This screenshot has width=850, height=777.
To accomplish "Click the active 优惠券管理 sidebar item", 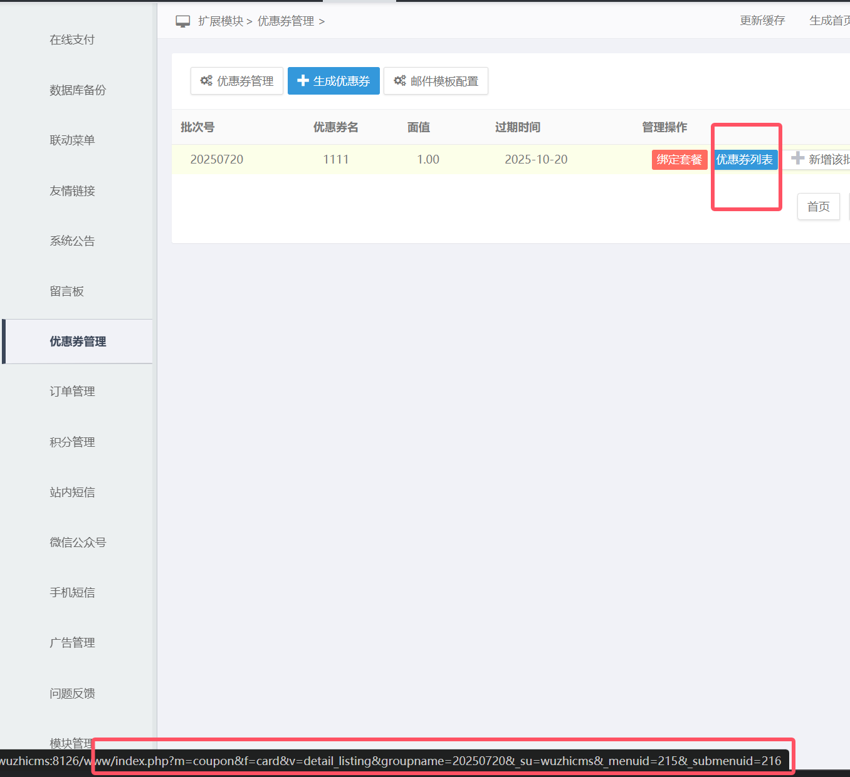I will (78, 342).
